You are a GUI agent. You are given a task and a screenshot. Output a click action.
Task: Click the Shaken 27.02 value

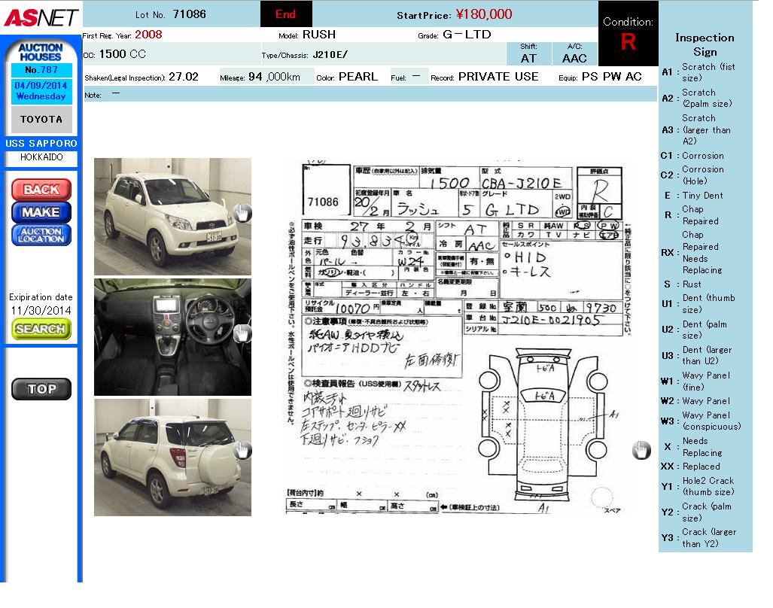(x=184, y=77)
